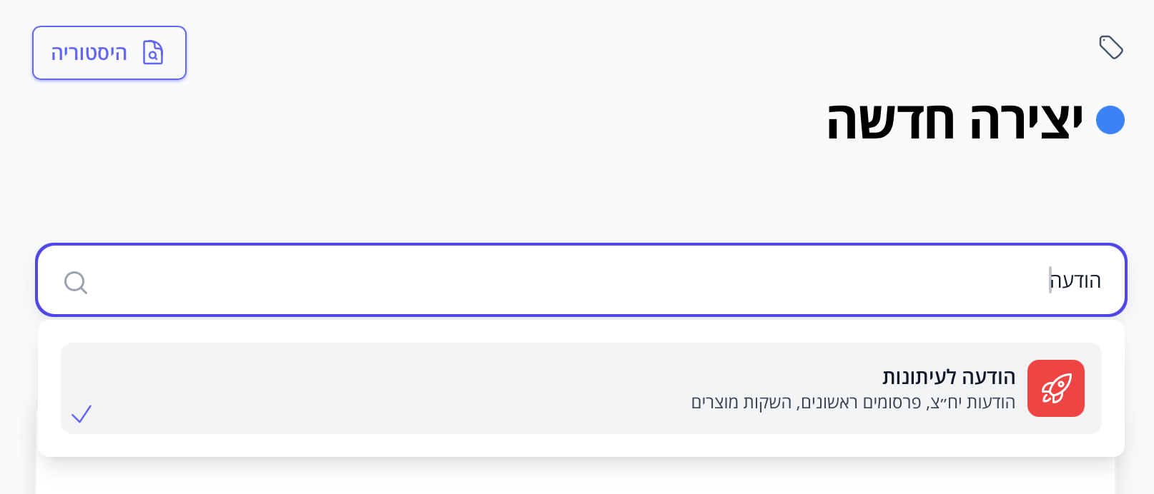Click the tag icon in the top corner
The image size is (1154, 494).
click(1110, 47)
